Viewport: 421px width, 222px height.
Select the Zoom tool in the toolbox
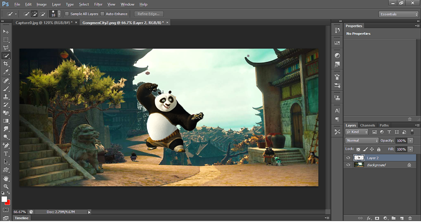click(x=6, y=186)
